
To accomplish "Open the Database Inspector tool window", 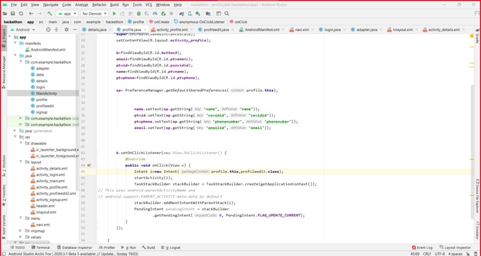I will coord(74,248).
